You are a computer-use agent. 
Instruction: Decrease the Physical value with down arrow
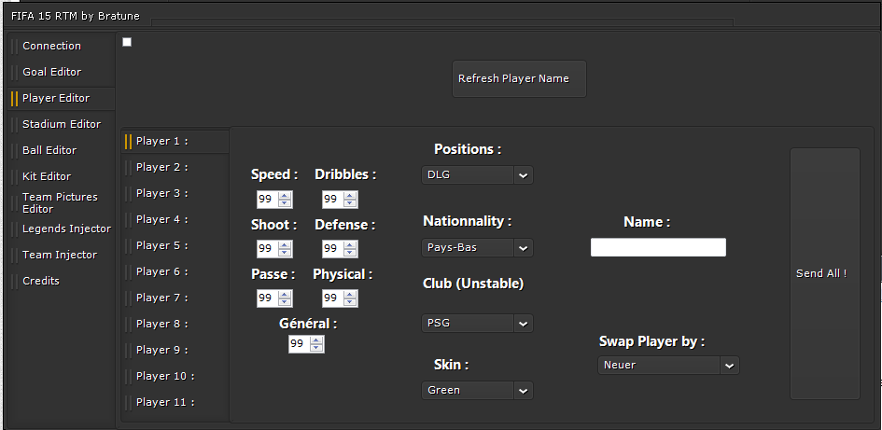[x=350, y=302]
